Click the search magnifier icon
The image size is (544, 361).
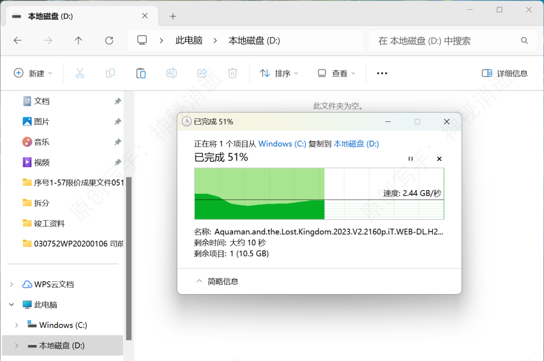point(524,41)
